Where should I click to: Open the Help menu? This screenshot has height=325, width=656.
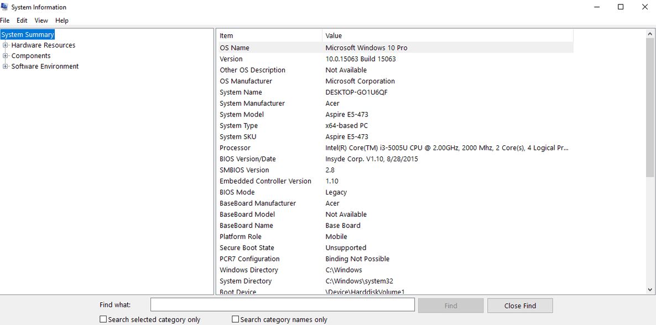(61, 20)
